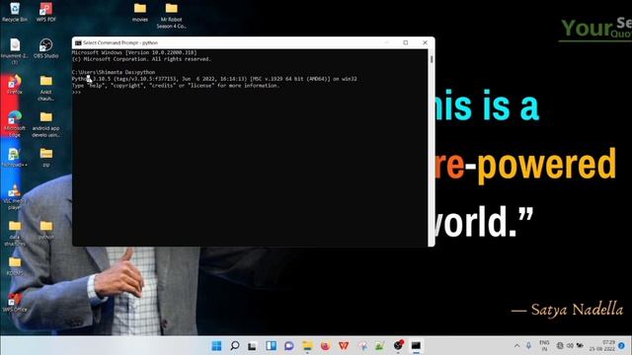
Task: Open taskbar Search magnifier
Action: tap(235, 346)
